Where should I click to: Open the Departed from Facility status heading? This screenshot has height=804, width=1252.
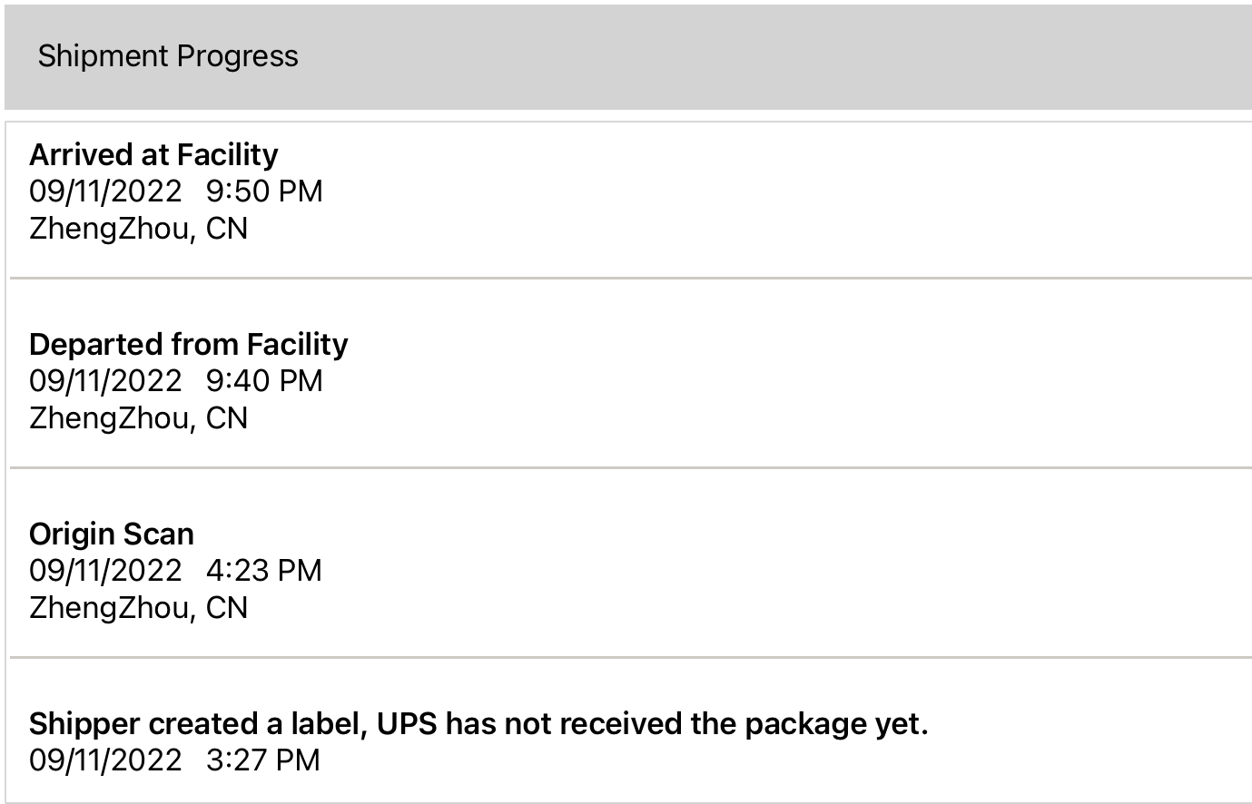click(x=188, y=345)
